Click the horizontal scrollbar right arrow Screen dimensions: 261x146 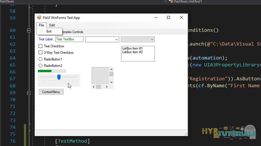(x=107, y=87)
